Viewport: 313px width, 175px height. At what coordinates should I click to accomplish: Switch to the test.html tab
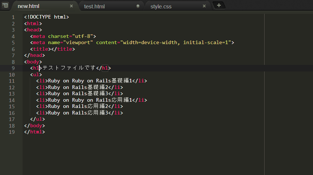coord(94,7)
